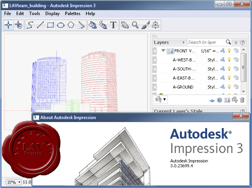Open the Palettes menu
The image size is (252, 188).
coord(72,14)
